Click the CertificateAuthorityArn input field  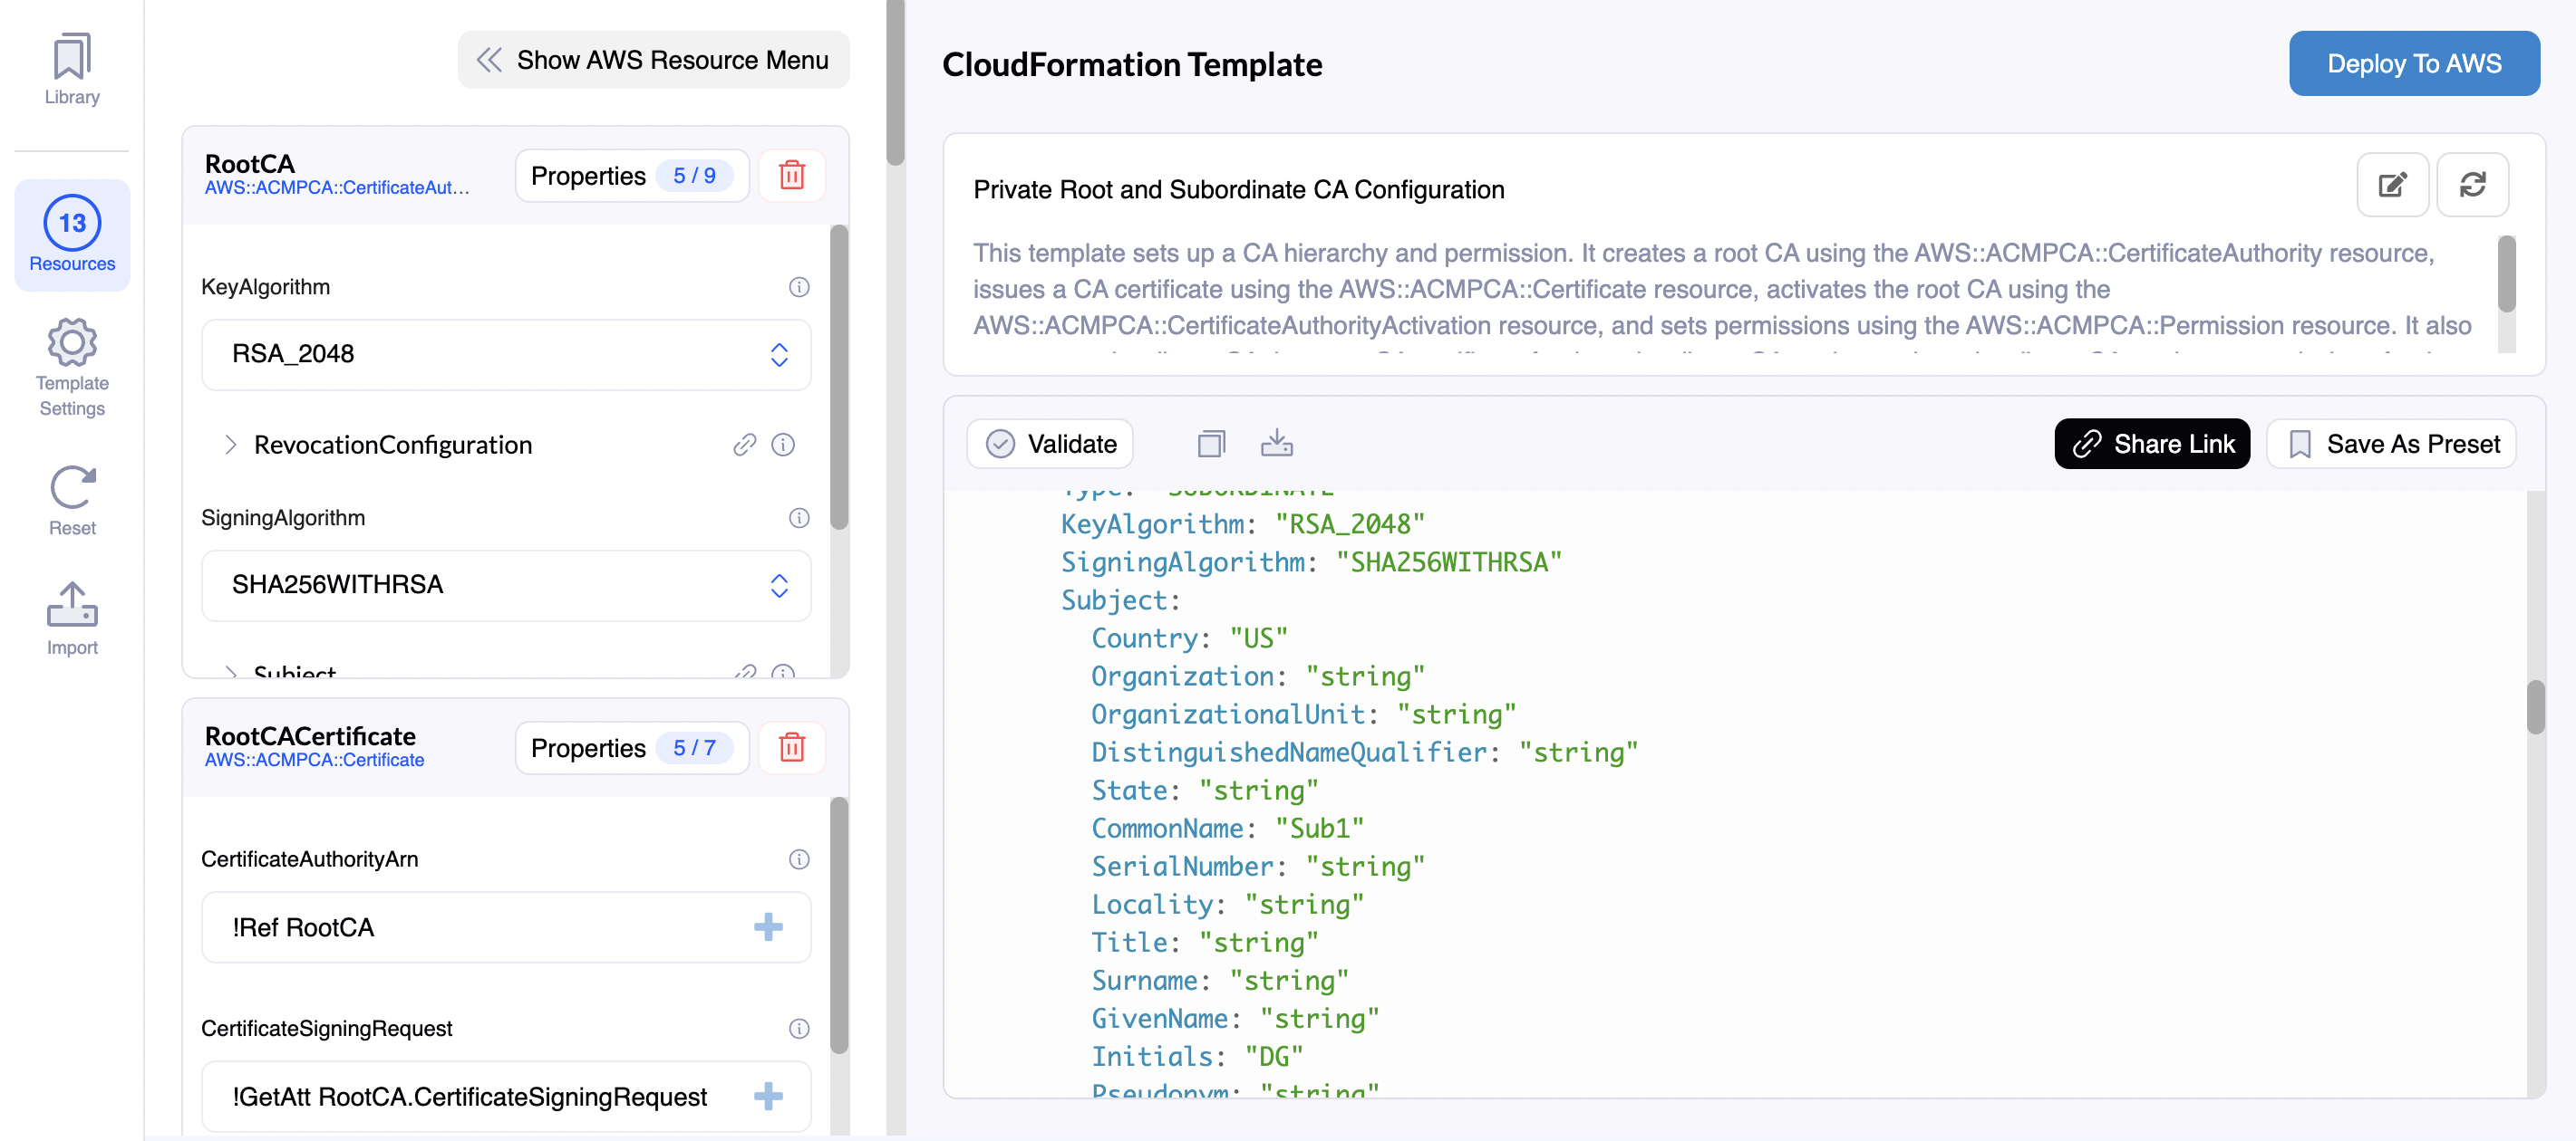click(x=480, y=927)
